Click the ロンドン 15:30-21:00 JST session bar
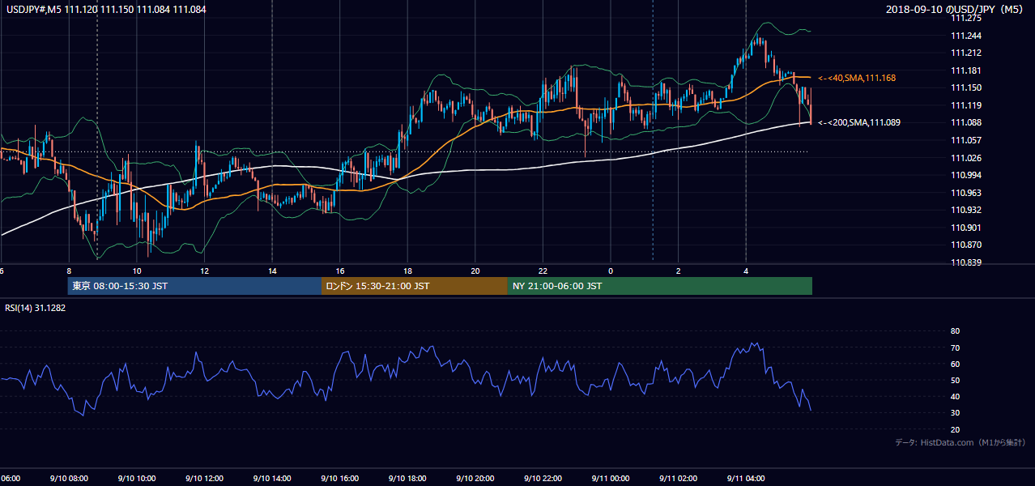1035x486 pixels. 415,286
